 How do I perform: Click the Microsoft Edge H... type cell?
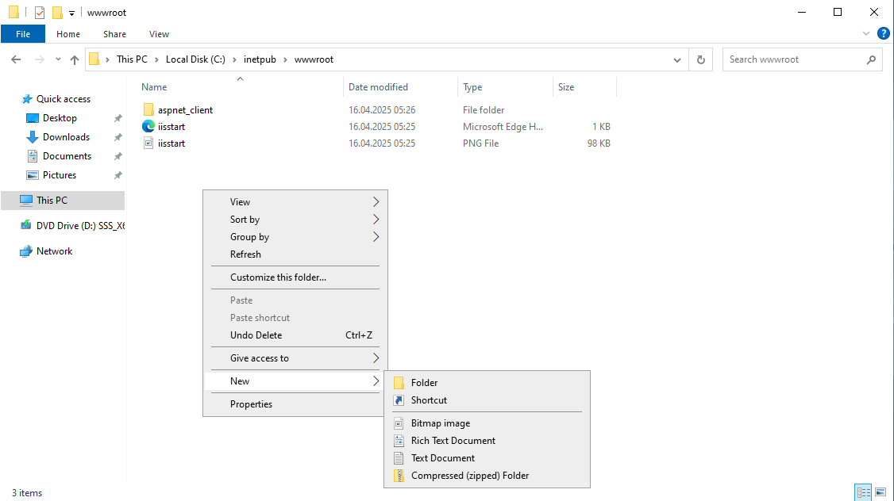tap(503, 126)
